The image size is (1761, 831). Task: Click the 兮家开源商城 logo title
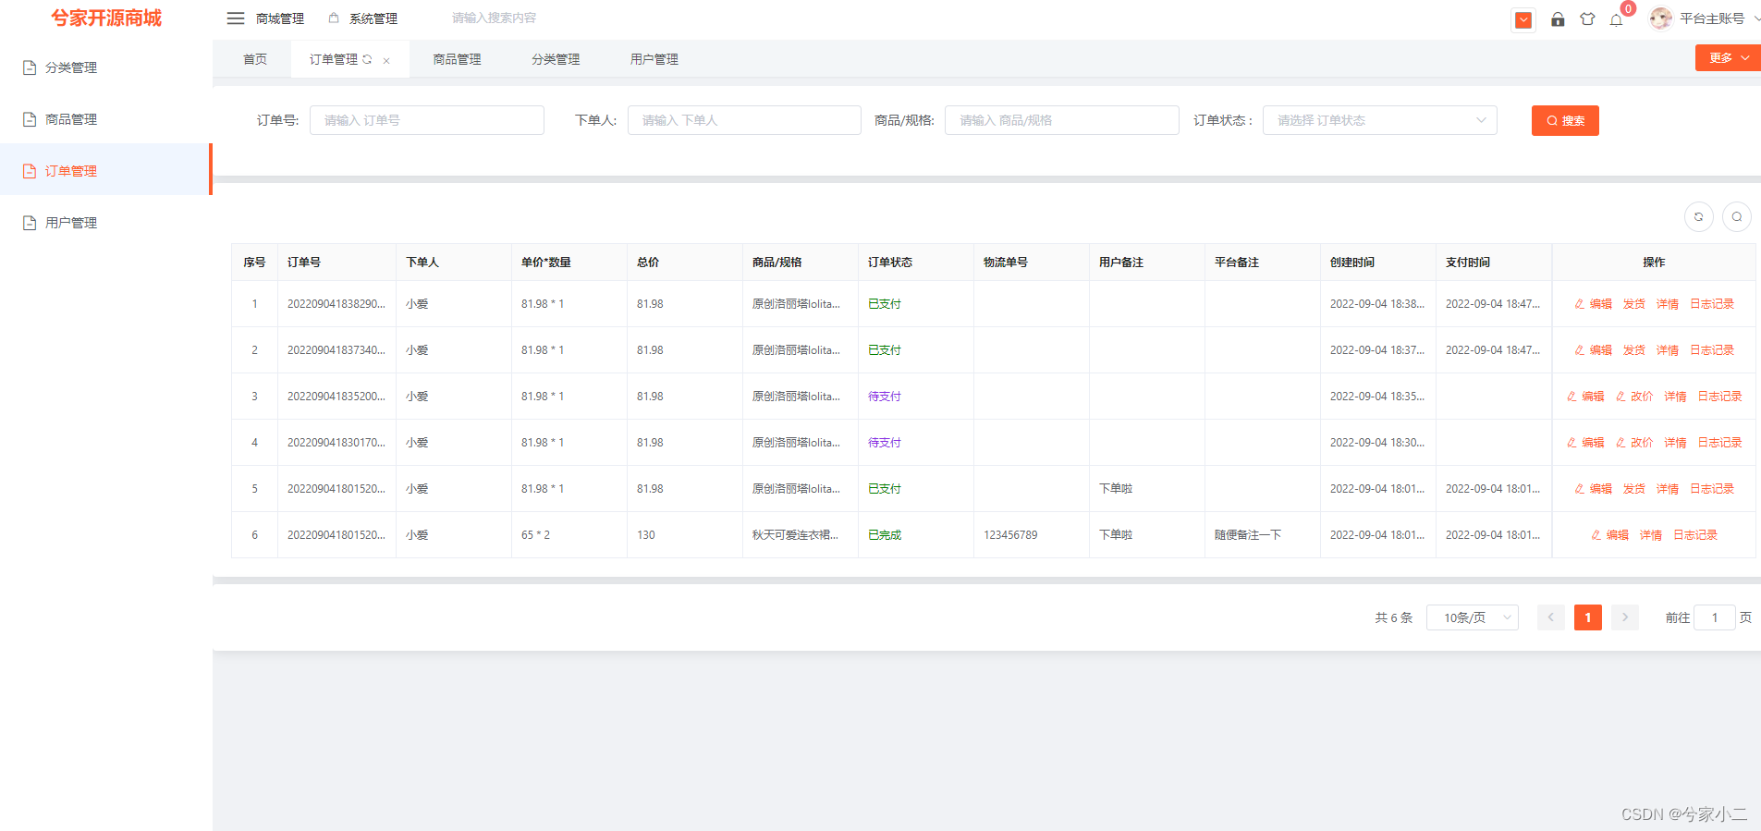pos(106,18)
